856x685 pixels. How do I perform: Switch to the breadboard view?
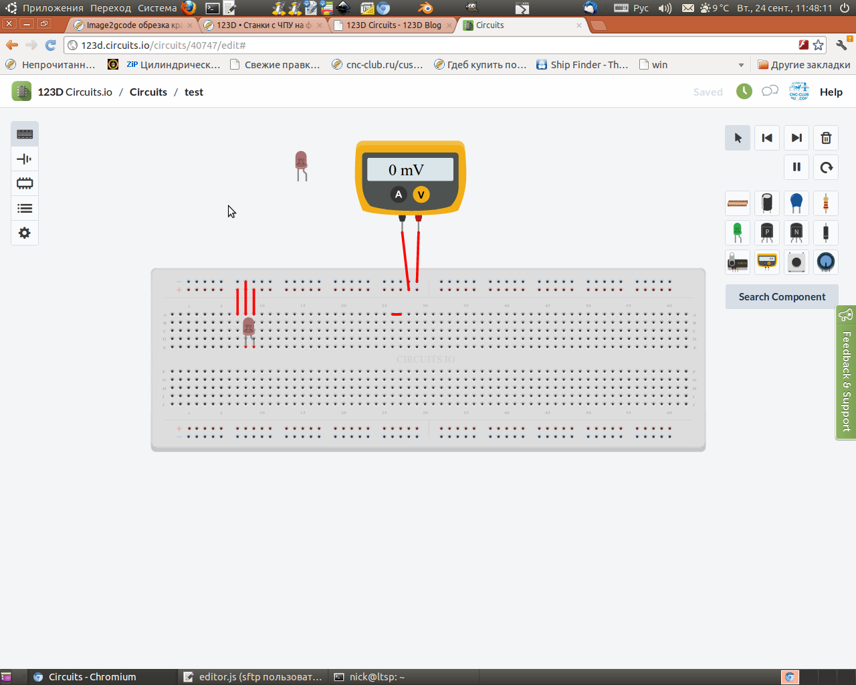pyautogui.click(x=25, y=134)
